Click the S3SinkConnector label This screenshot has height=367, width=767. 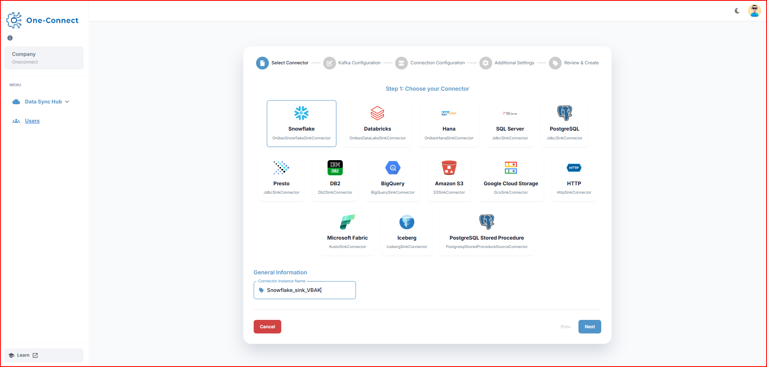point(449,192)
